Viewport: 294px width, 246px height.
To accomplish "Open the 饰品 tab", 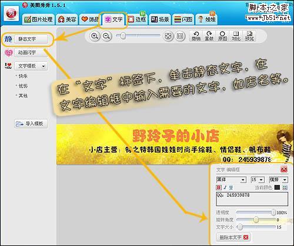I will pyautogui.click(x=90, y=19).
